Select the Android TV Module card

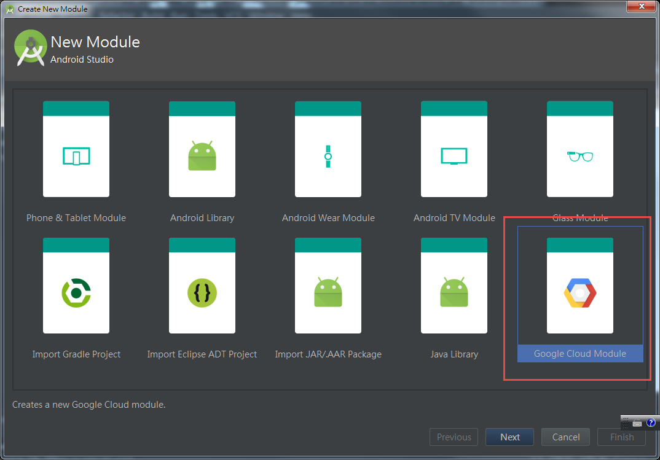pyautogui.click(x=454, y=149)
